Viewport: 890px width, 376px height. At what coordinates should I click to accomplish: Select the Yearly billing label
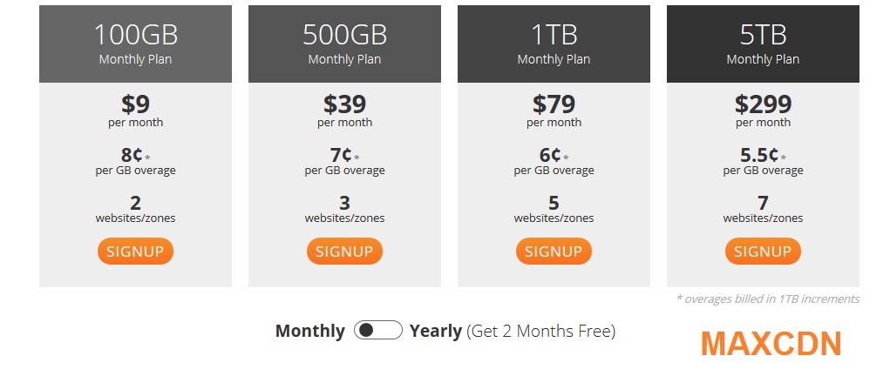pyautogui.click(x=435, y=331)
